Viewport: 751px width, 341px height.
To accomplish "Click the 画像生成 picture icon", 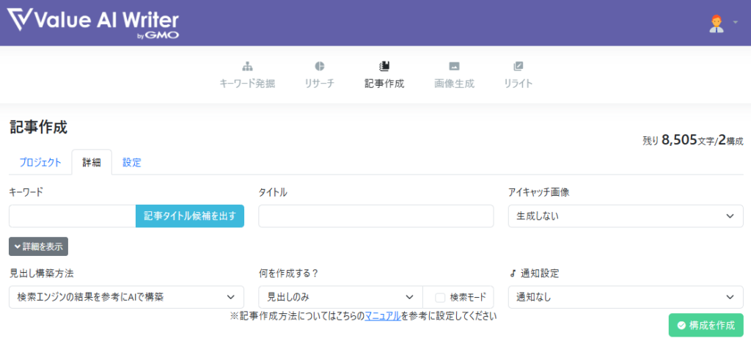I will [454, 66].
